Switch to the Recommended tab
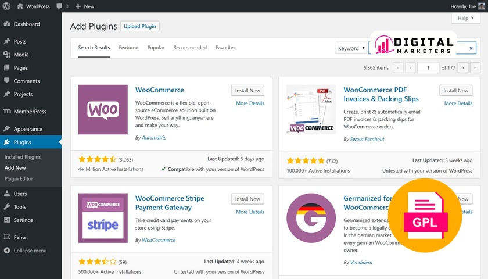 coord(190,47)
